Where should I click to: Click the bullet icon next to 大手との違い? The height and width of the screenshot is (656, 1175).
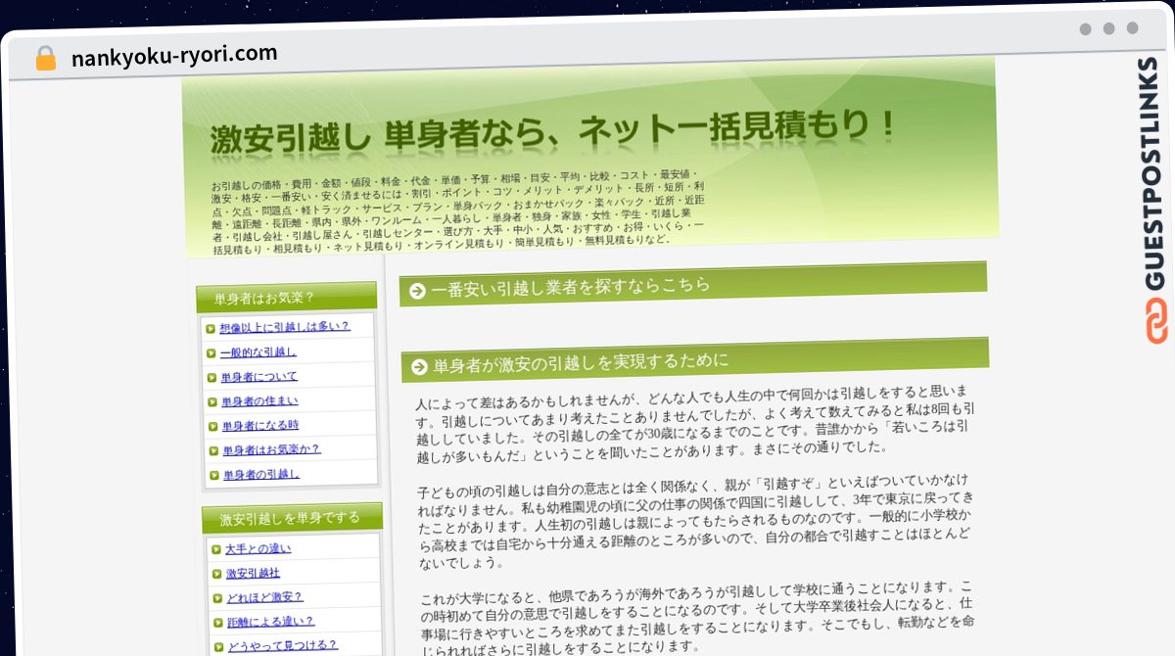tap(215, 548)
